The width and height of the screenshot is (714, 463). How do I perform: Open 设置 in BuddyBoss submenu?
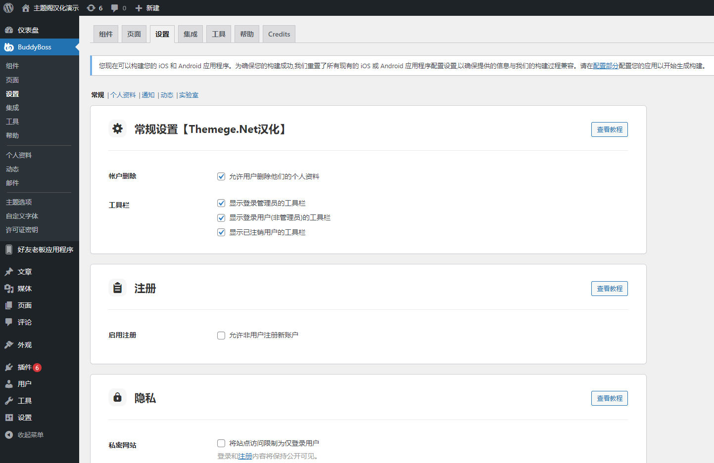coord(12,94)
